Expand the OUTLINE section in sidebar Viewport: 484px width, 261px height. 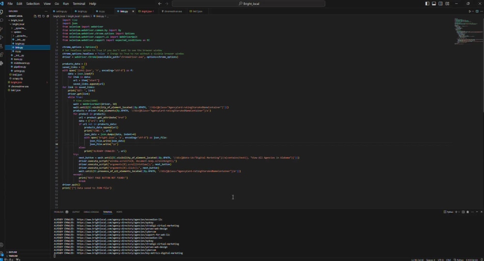click(x=13, y=252)
